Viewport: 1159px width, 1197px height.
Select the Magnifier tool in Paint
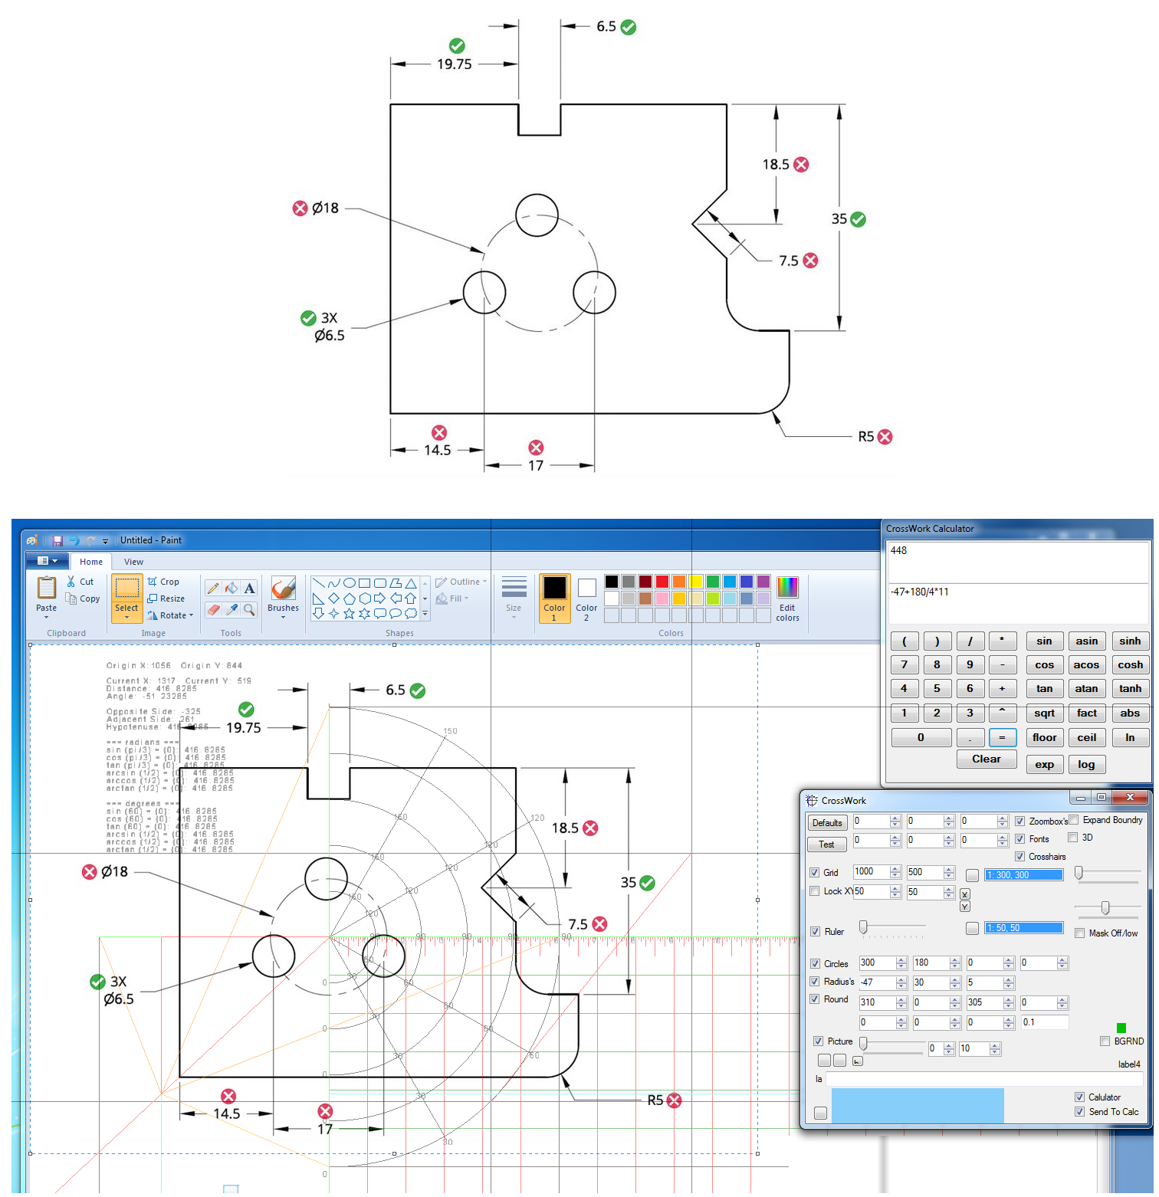pos(249,610)
